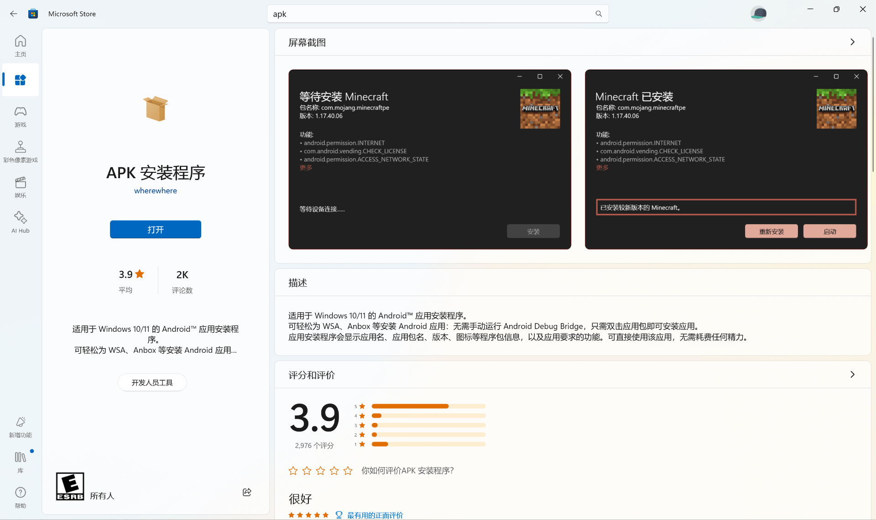Screen dimensions: 876x520
Task: Open the AI Hub sidebar item
Action: click(x=21, y=222)
